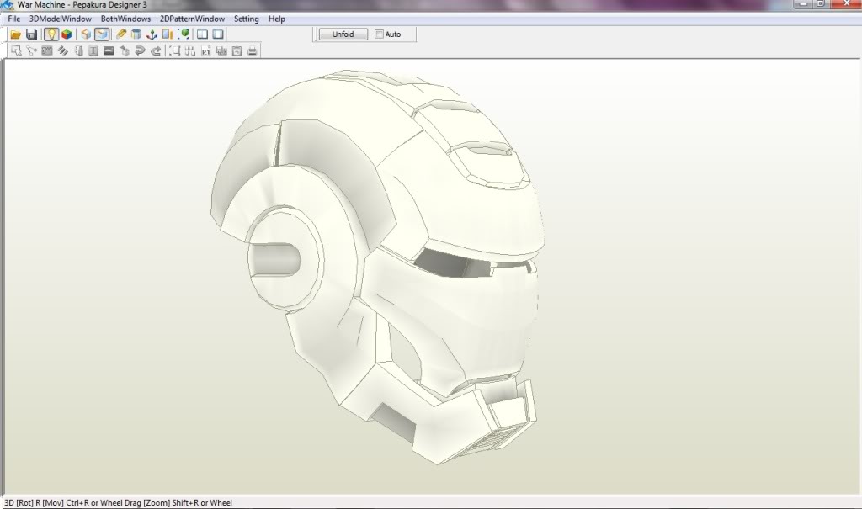Click the gray arrow-with-box tool icon
Screen dimensions: 862x509
pyautogui.click(x=125, y=51)
